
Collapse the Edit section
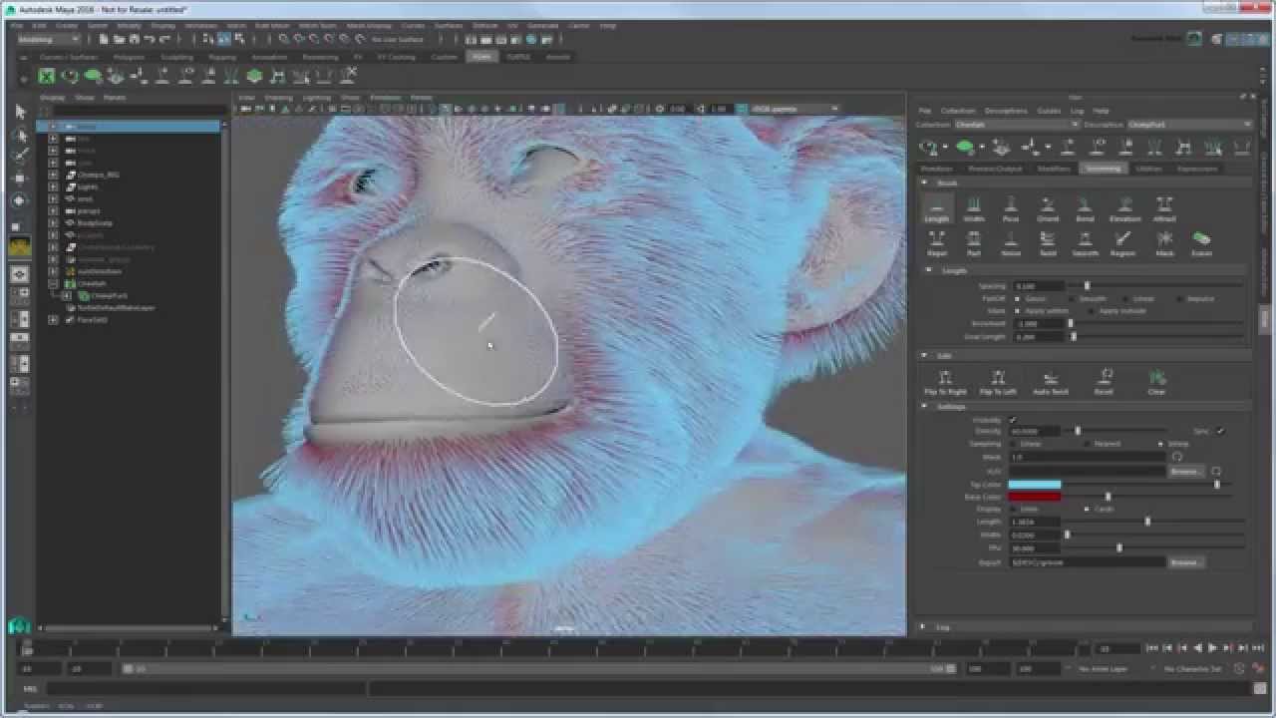[x=924, y=355]
